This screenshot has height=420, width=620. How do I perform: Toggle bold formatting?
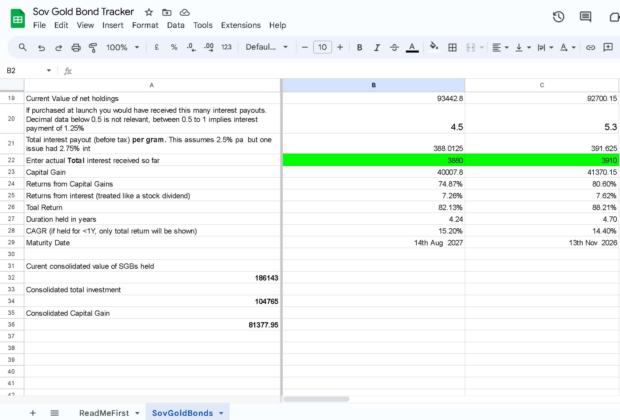(359, 47)
